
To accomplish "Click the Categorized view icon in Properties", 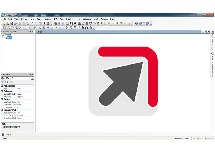I will [3, 82].
